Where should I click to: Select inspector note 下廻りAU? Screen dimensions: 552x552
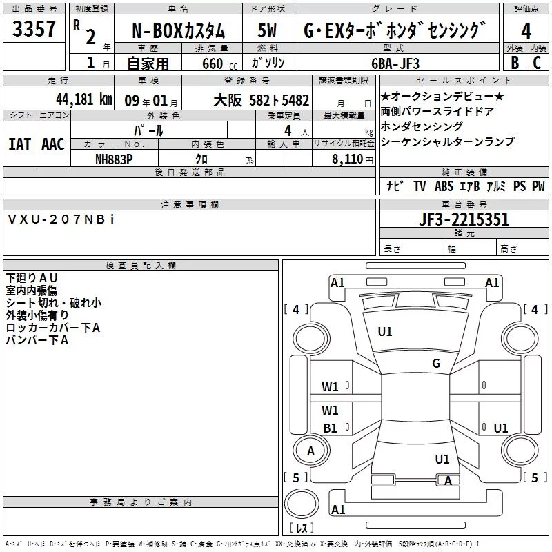click(x=32, y=278)
